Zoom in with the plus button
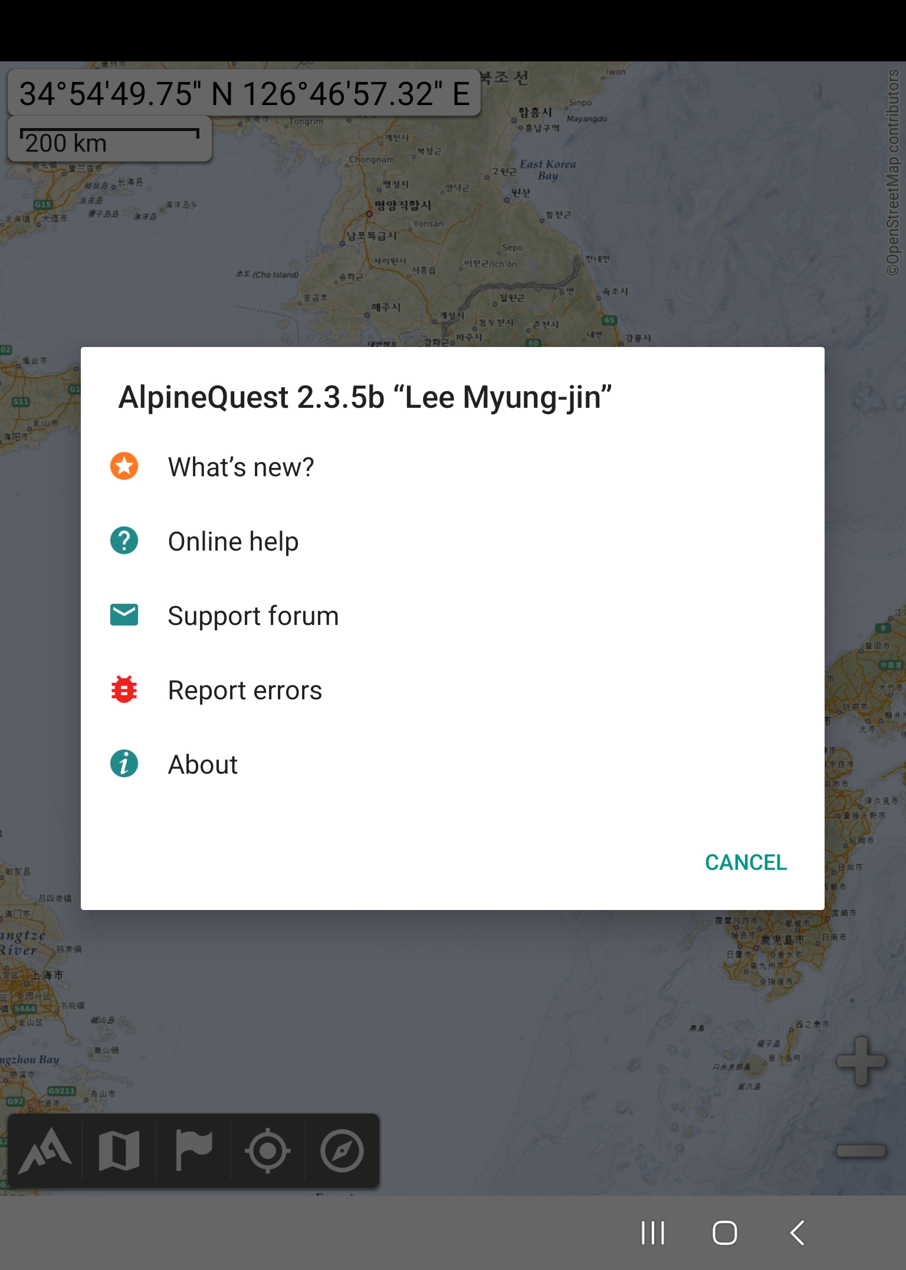The image size is (906, 1270). [x=861, y=1061]
